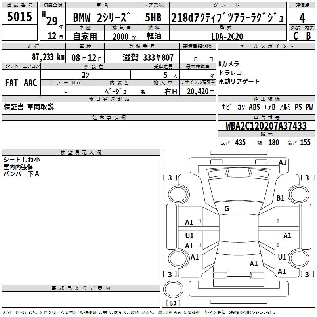Click the inspection expiry 08年12月
Image resolution: width=317 pixels, height=317 pixels.
pos(87,58)
